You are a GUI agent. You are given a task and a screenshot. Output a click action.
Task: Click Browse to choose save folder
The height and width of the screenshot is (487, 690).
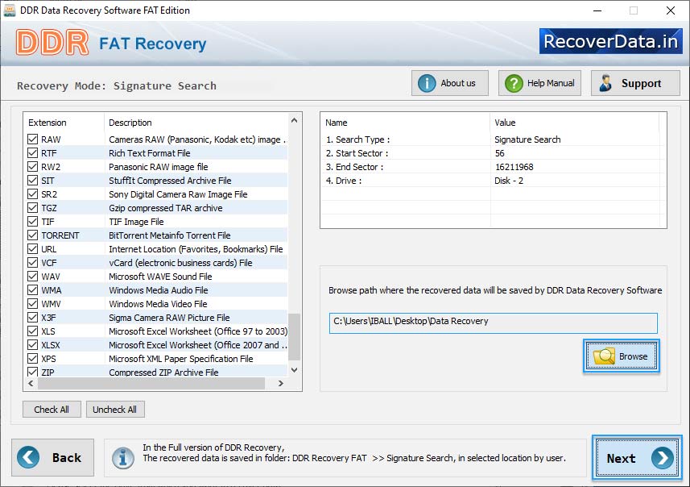[622, 356]
